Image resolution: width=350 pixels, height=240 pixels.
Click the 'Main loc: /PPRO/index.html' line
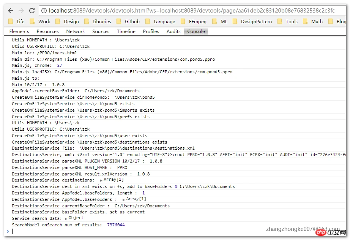coord(44,53)
